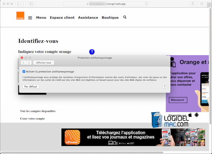Click the ePresse Téléchargez l'application banner
The height and width of the screenshot is (154, 212).
(x=133, y=137)
